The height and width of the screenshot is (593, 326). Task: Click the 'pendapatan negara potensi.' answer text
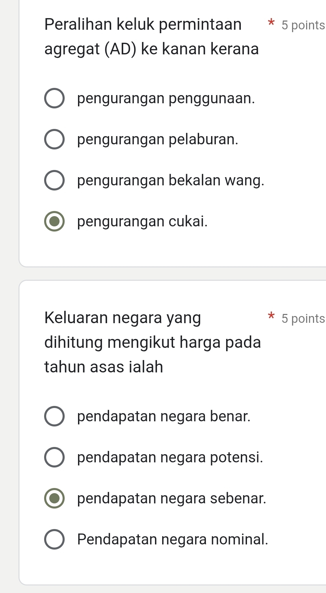click(x=170, y=457)
